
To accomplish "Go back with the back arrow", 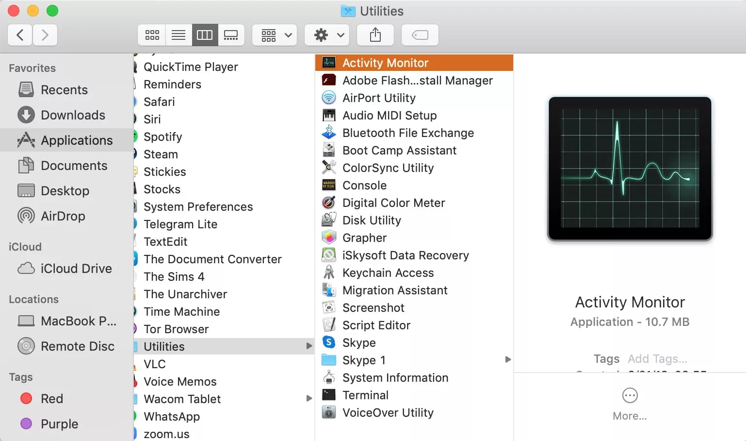I will pyautogui.click(x=20, y=35).
